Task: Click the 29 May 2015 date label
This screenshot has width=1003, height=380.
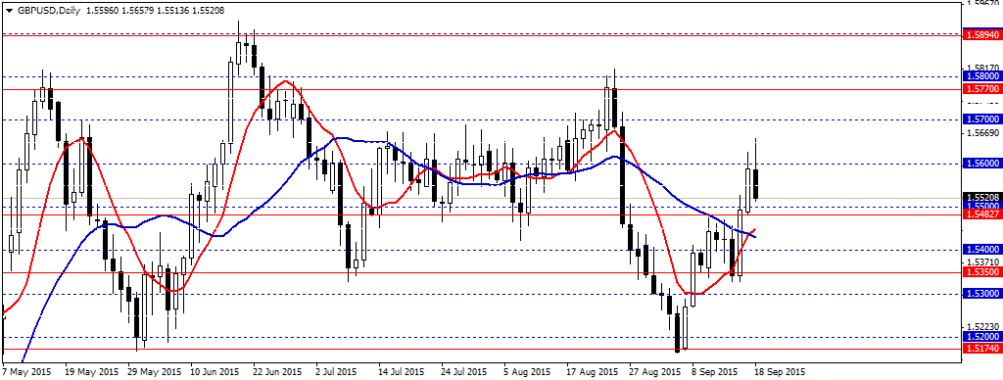Action: tap(156, 372)
